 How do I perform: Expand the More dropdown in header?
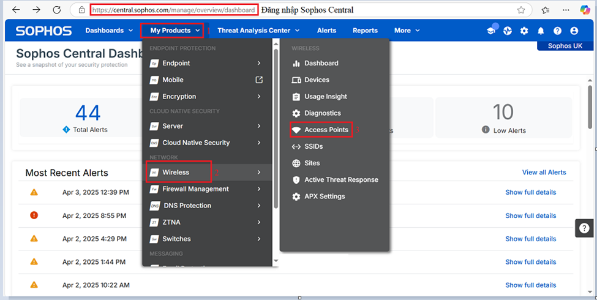pos(407,31)
